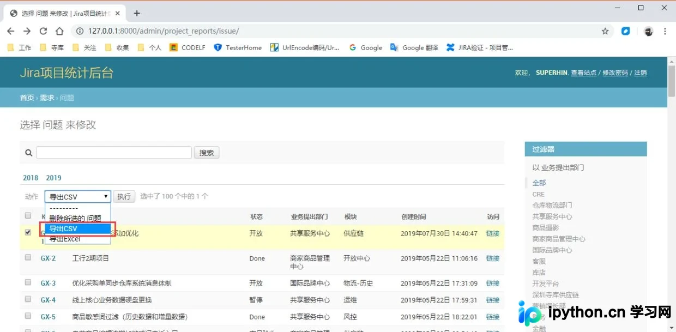Check the GX-5 row checkbox
676x332 pixels.
click(x=28, y=316)
